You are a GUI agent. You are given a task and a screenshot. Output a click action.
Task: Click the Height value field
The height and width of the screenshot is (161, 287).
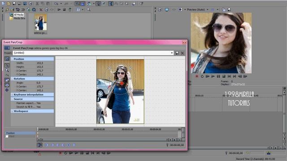click(40, 67)
